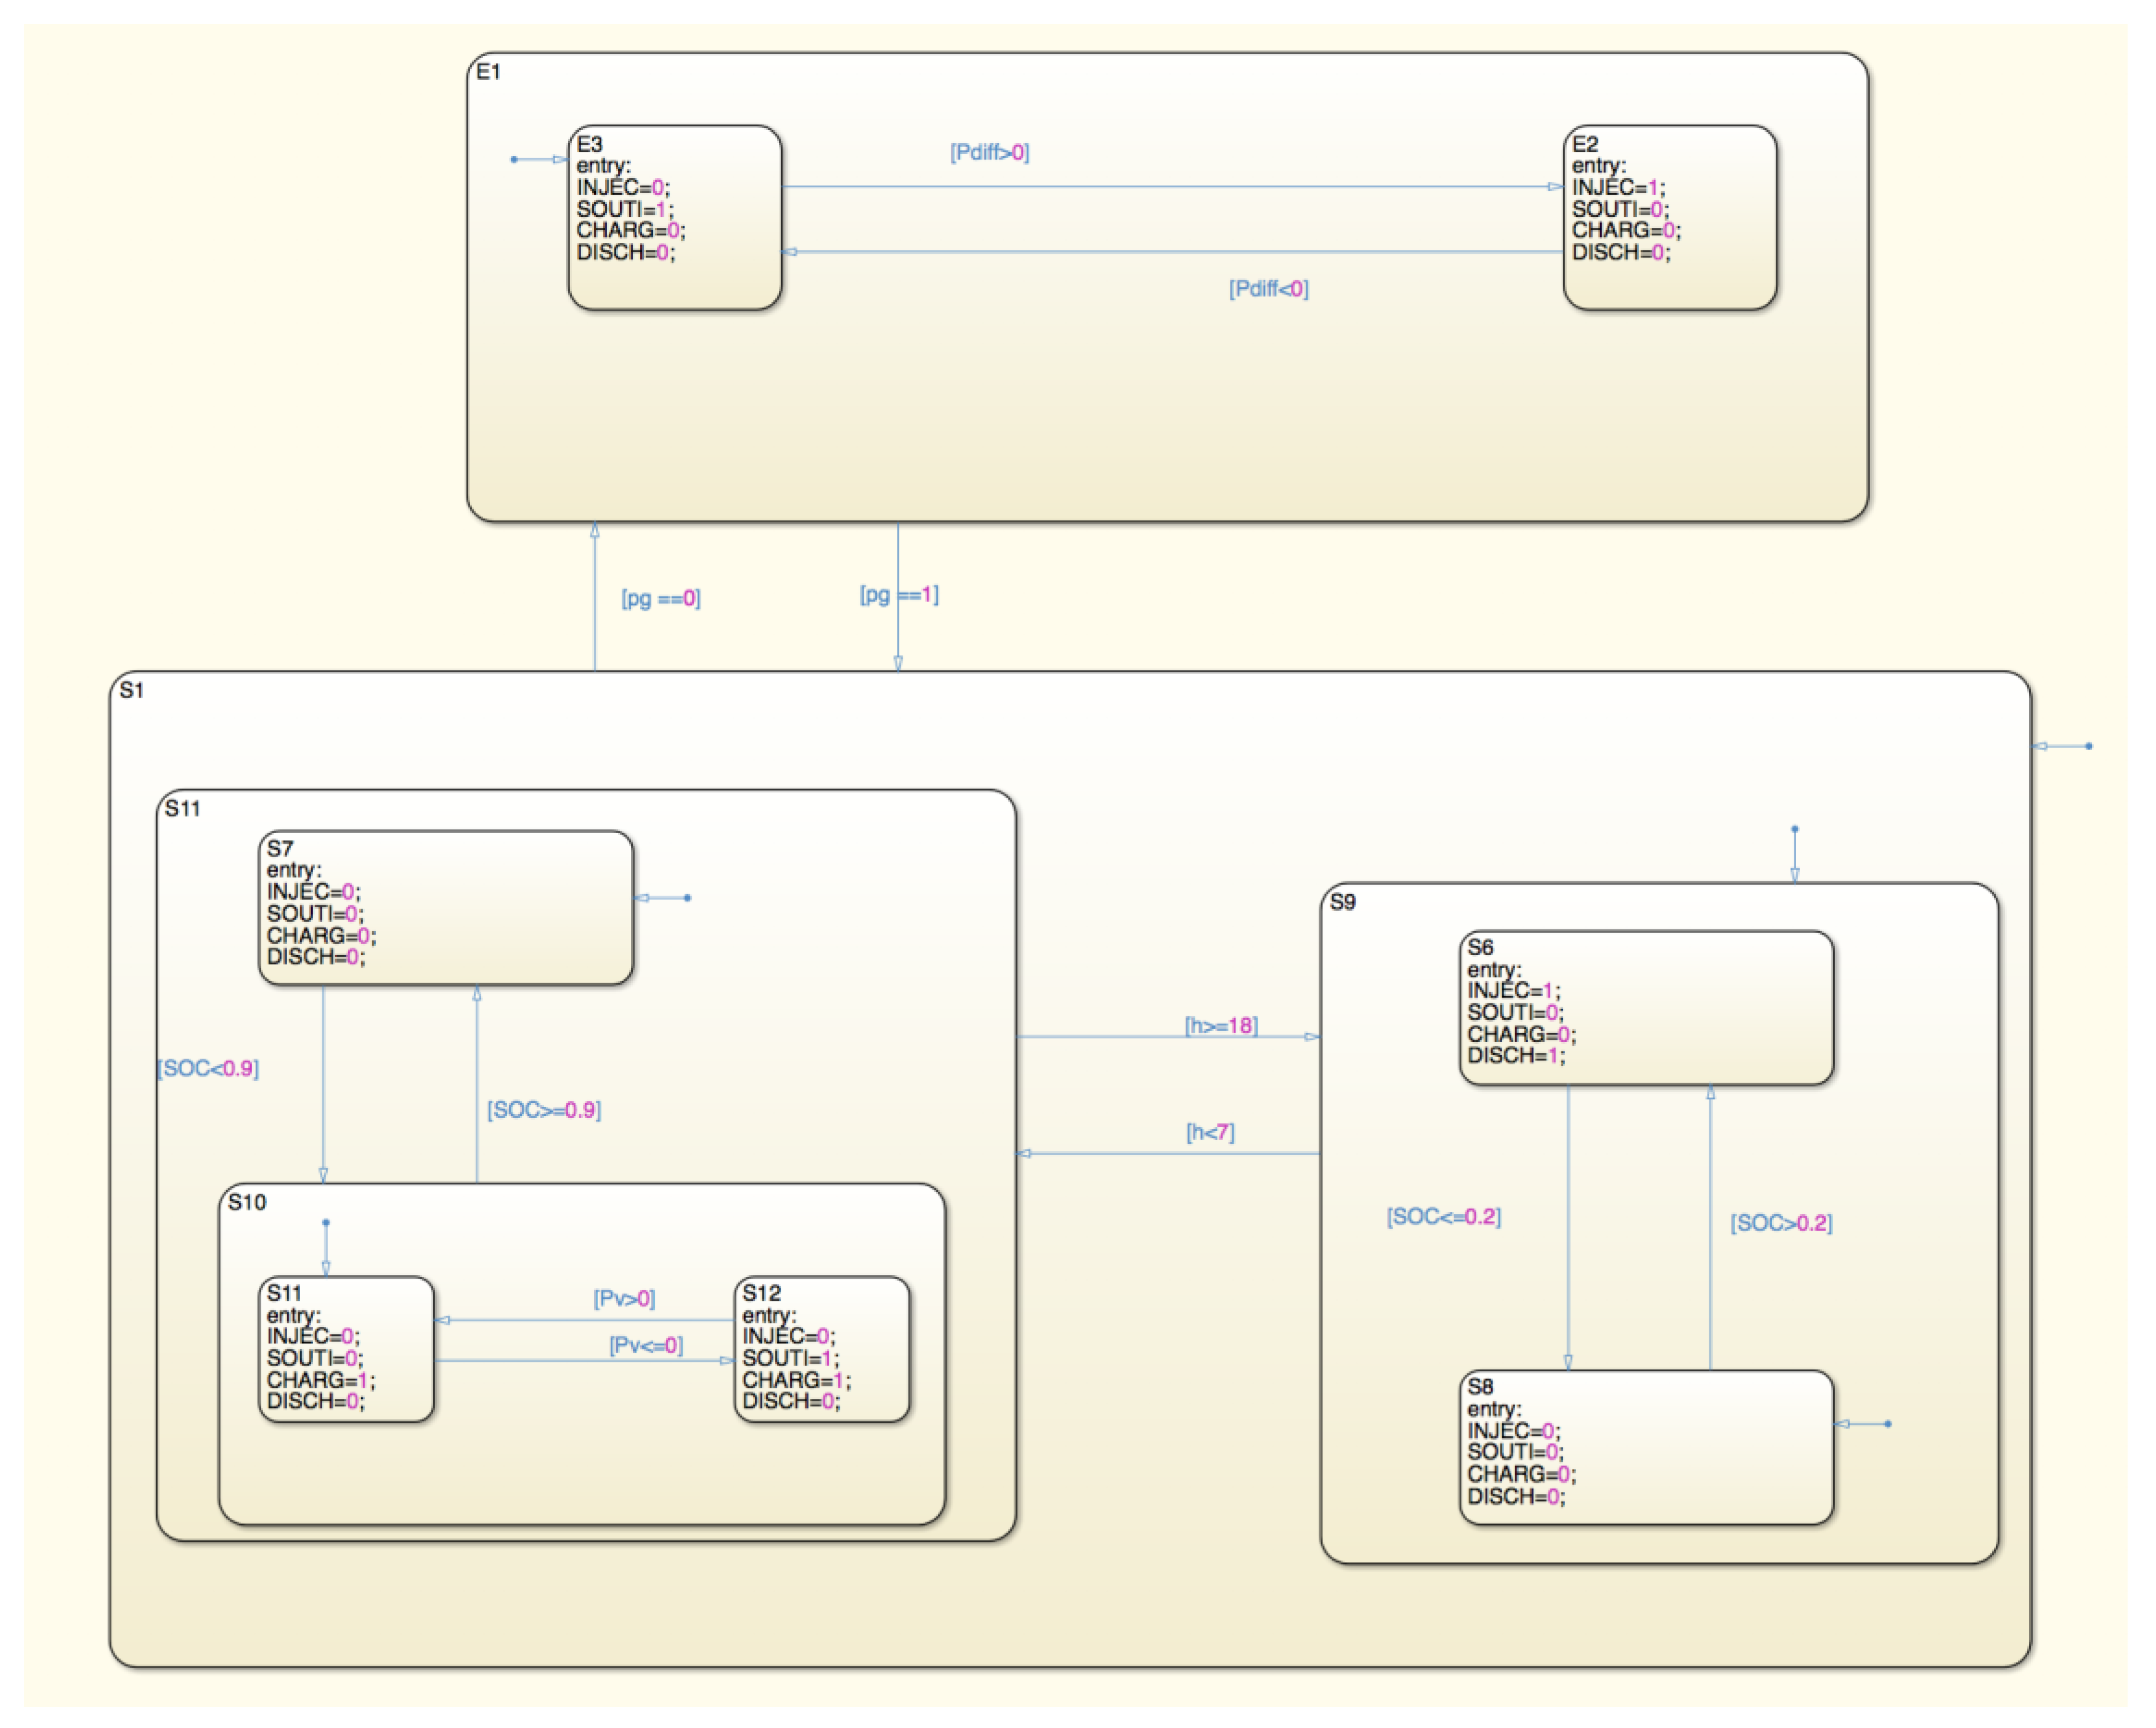Click the [h>=18] transition label
This screenshot has height=1728, width=2156.
pyautogui.click(x=1221, y=1025)
